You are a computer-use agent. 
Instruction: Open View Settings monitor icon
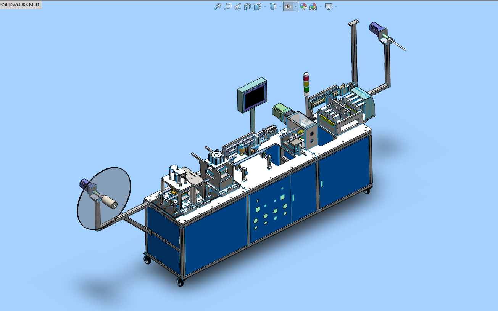[x=329, y=6]
